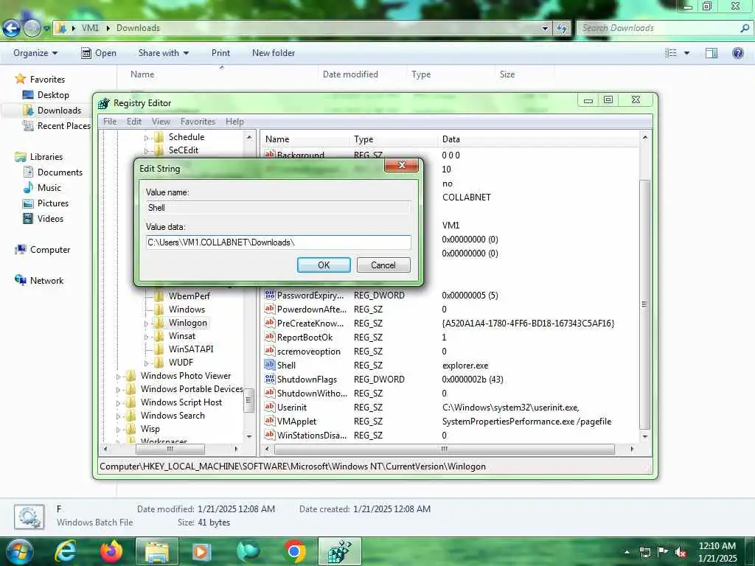Open the Share with dropdown in Explorer
The image size is (755, 566).
[163, 53]
